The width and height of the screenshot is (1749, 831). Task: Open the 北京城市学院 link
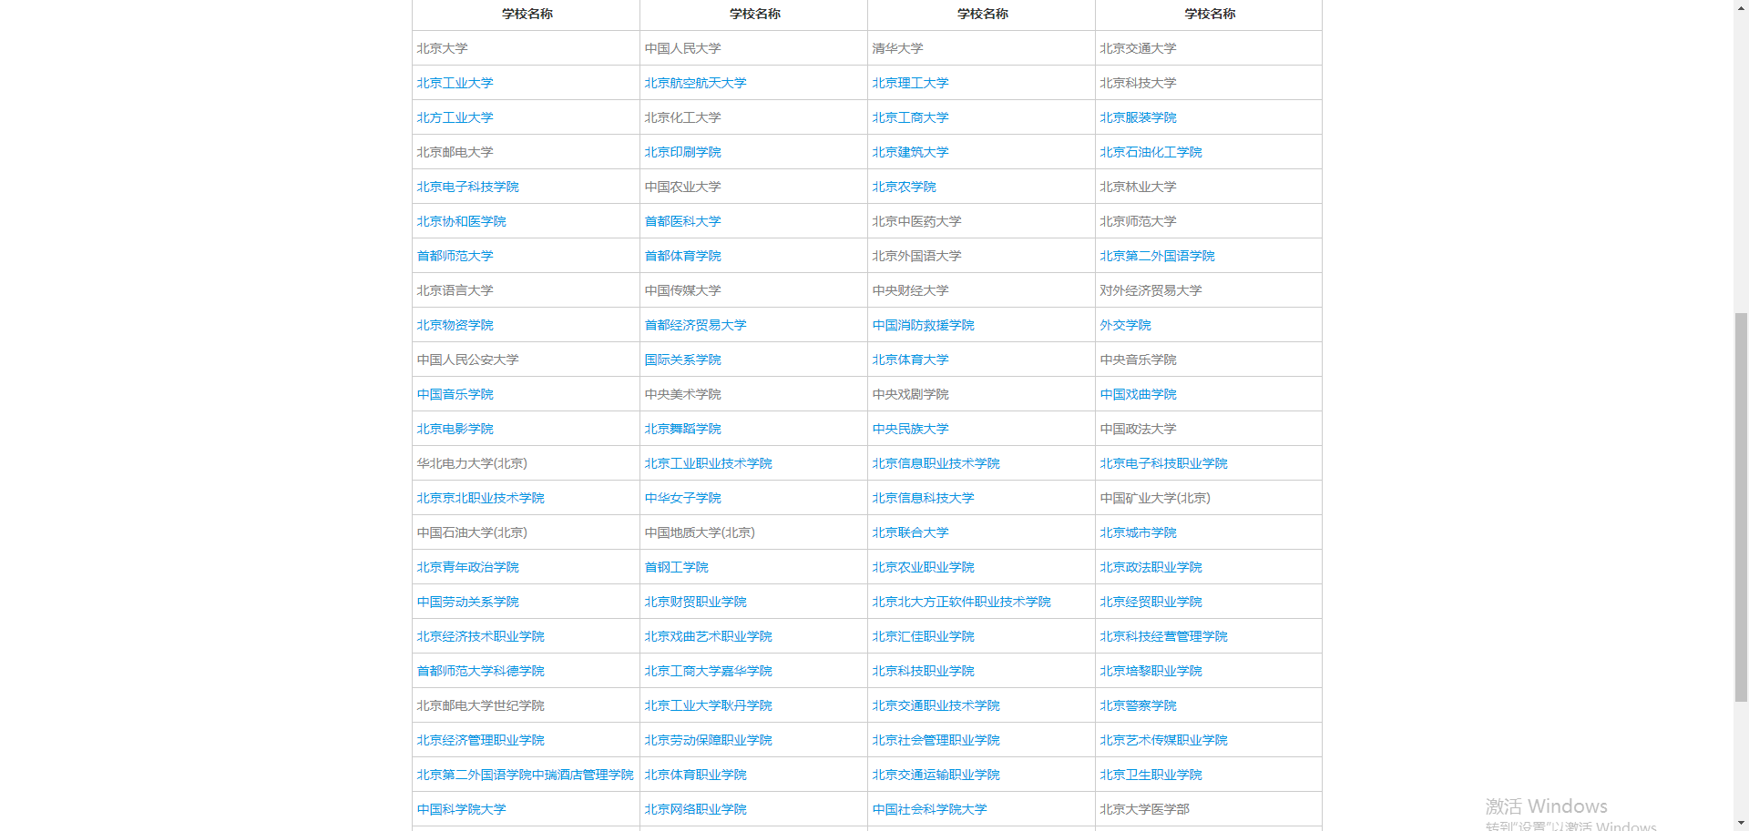1138,532
